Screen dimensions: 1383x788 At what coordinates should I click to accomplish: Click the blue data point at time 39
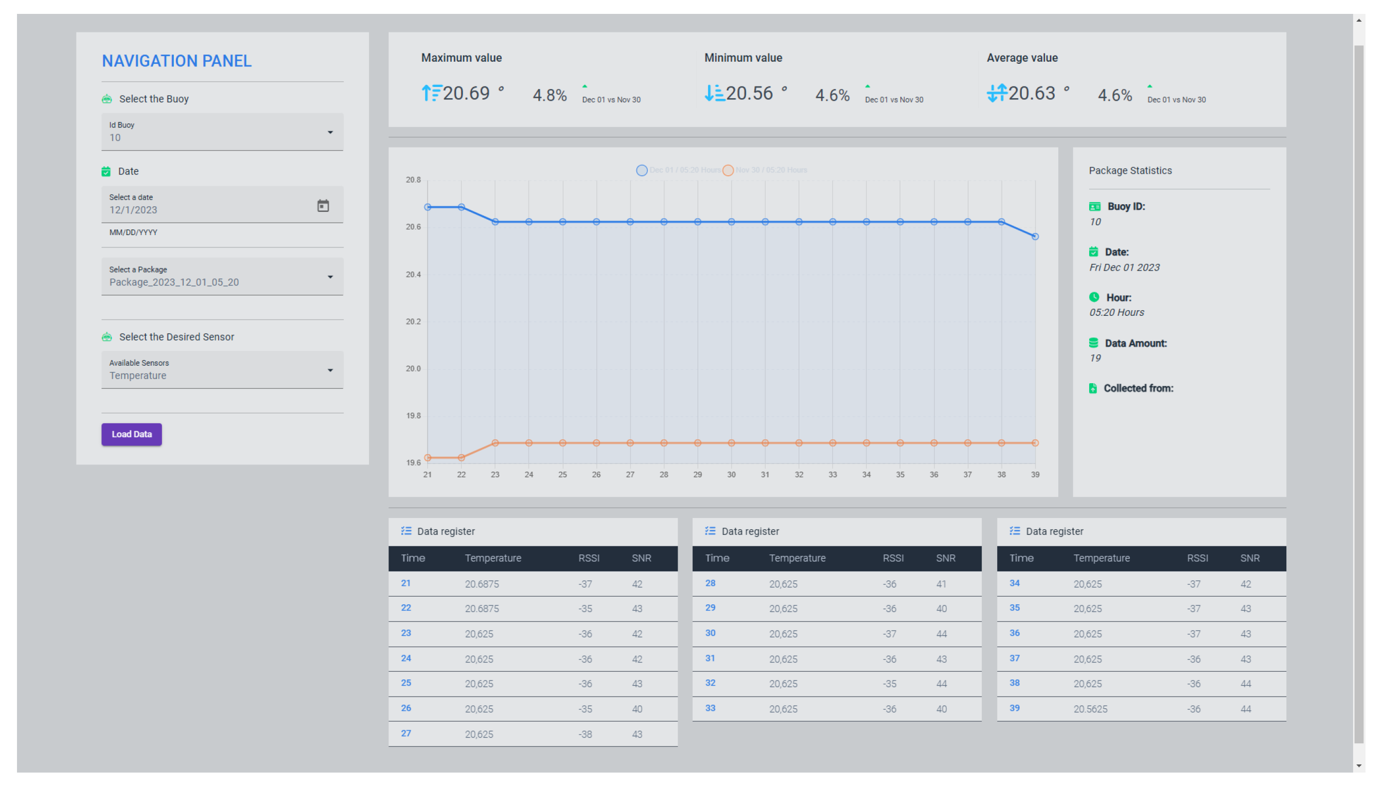(1035, 237)
